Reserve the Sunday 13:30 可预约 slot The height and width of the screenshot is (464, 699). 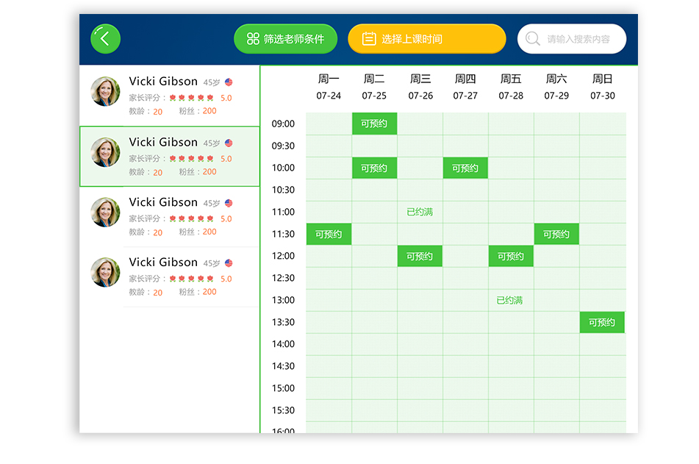(602, 322)
